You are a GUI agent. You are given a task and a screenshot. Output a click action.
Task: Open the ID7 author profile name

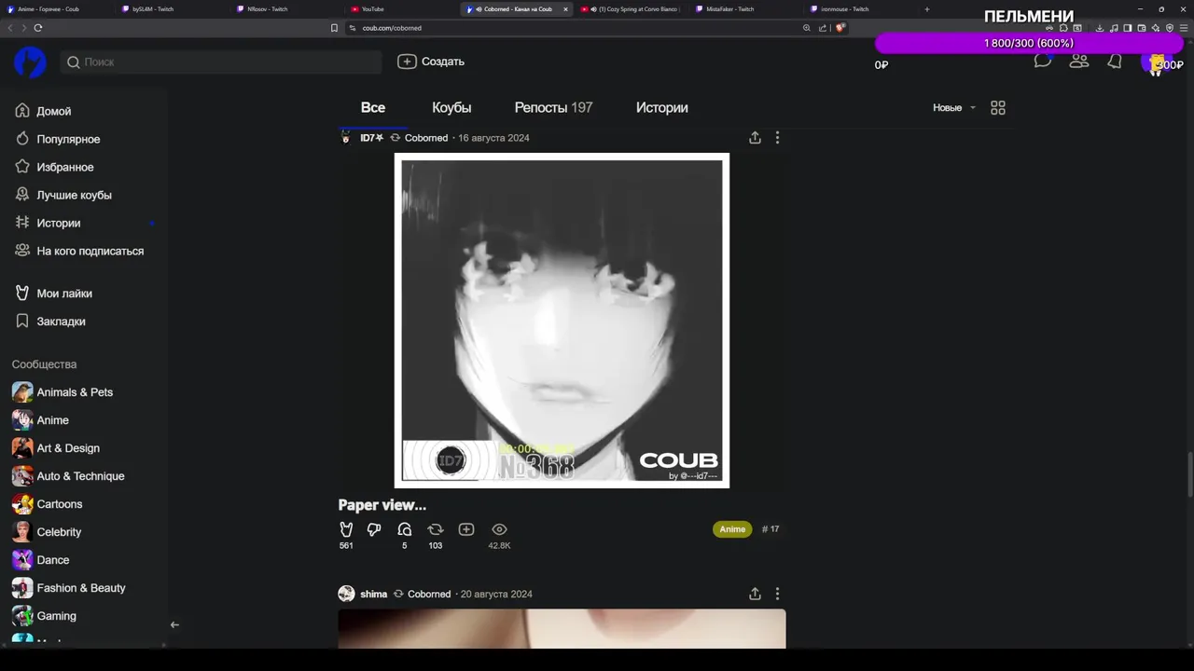coord(372,138)
